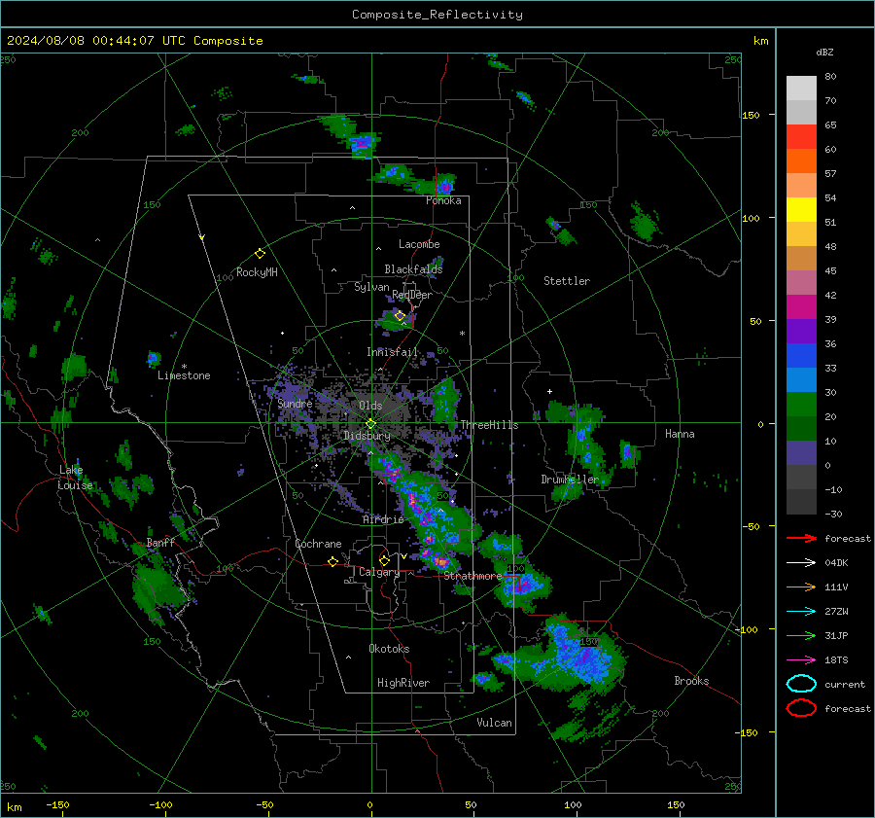Click the Banff town label
Screen dimensions: 875x818
pyautogui.click(x=160, y=543)
